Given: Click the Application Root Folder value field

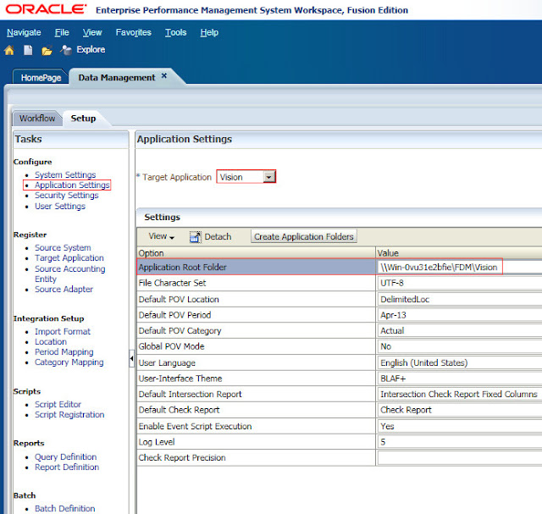Looking at the screenshot, I should [x=460, y=268].
